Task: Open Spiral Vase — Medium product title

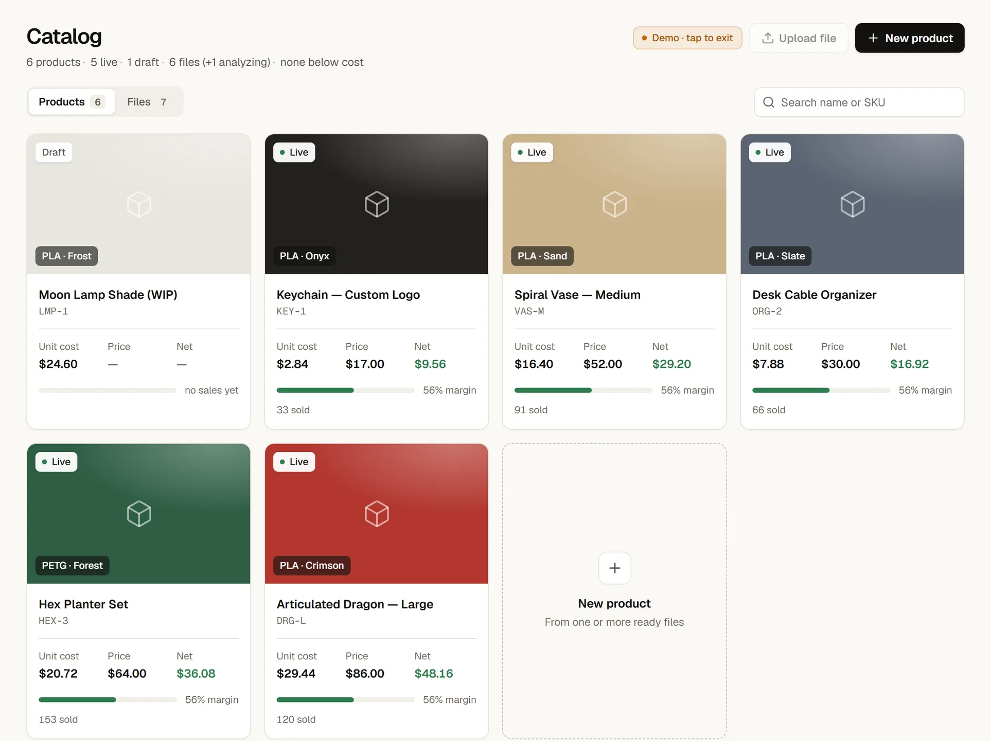Action: pos(577,295)
